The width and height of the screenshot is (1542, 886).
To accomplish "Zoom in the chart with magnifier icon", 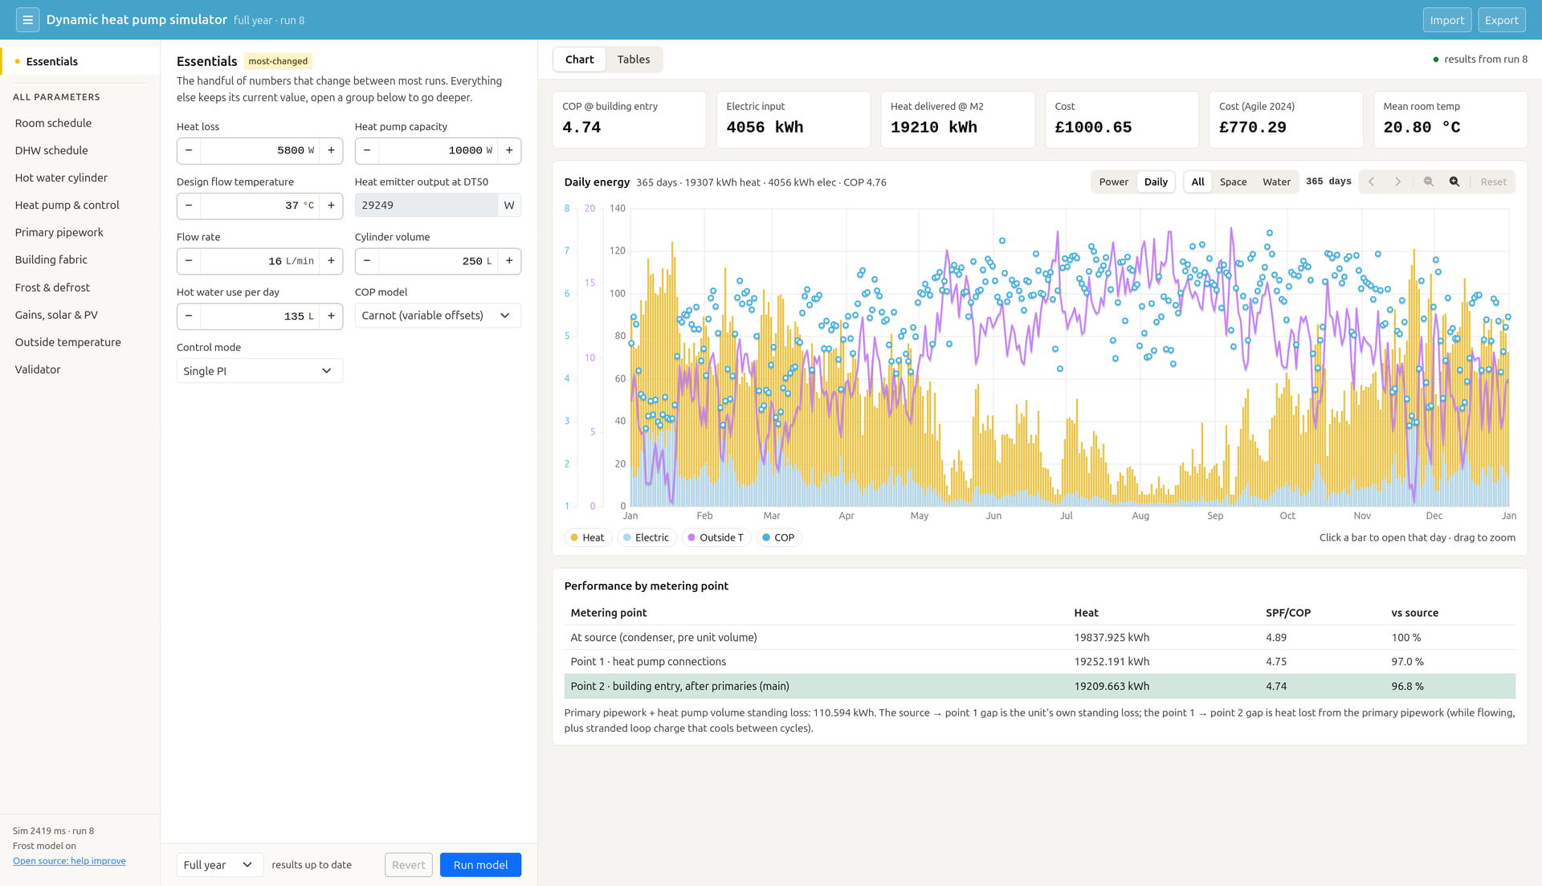I will click(1454, 182).
